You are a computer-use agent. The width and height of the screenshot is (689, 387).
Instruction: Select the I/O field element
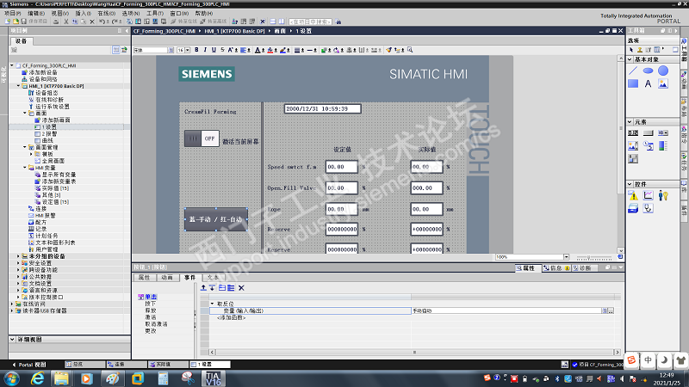click(x=633, y=132)
